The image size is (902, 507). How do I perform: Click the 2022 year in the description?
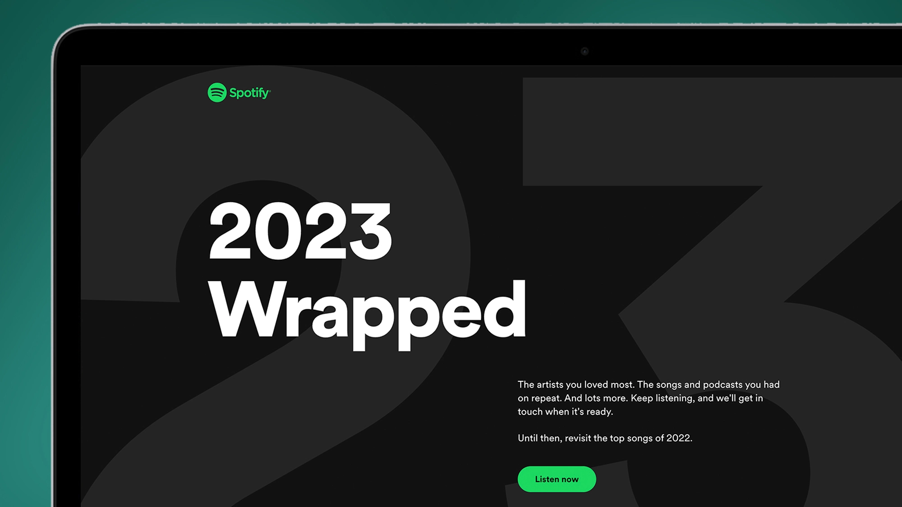point(679,438)
